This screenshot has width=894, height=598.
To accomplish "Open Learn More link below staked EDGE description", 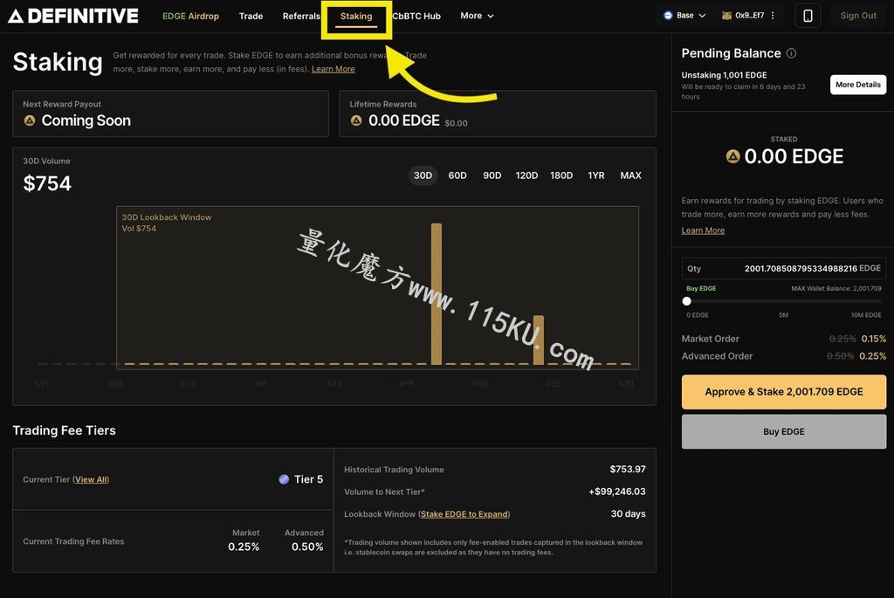I will [x=703, y=230].
